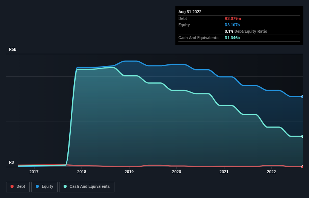This screenshot has height=198, width=309.
Task: Select the blue Equity endpoint marker
Action: click(x=303, y=96)
